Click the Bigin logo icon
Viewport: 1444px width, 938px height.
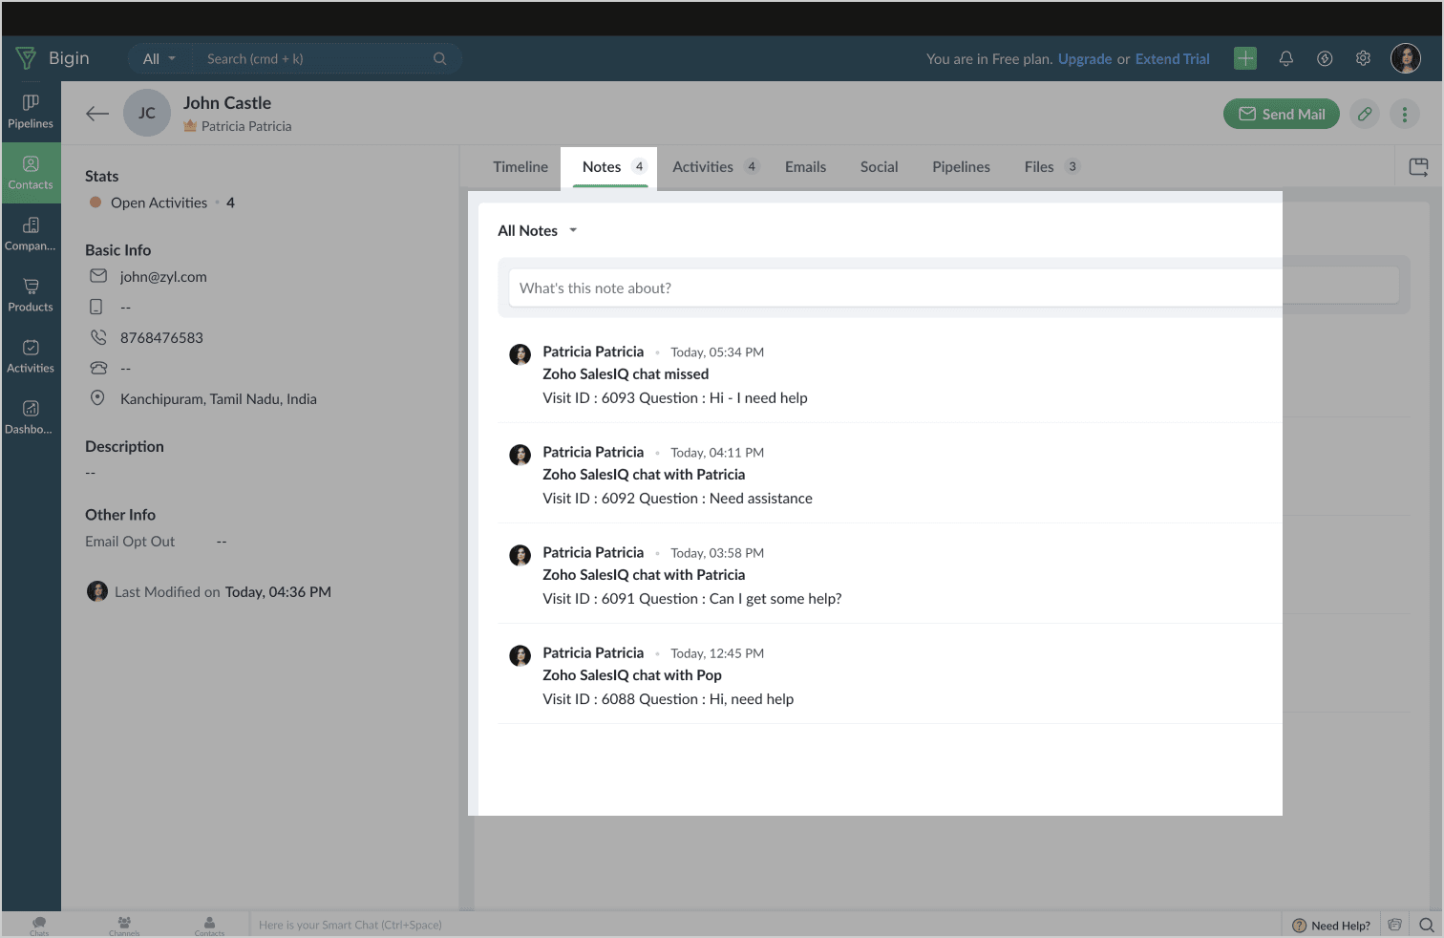[x=26, y=58]
